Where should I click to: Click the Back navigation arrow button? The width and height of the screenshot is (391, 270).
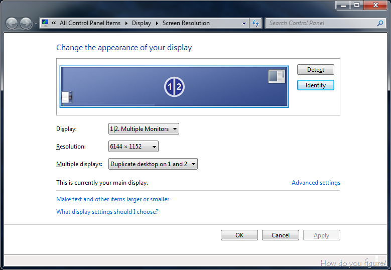click(x=12, y=23)
